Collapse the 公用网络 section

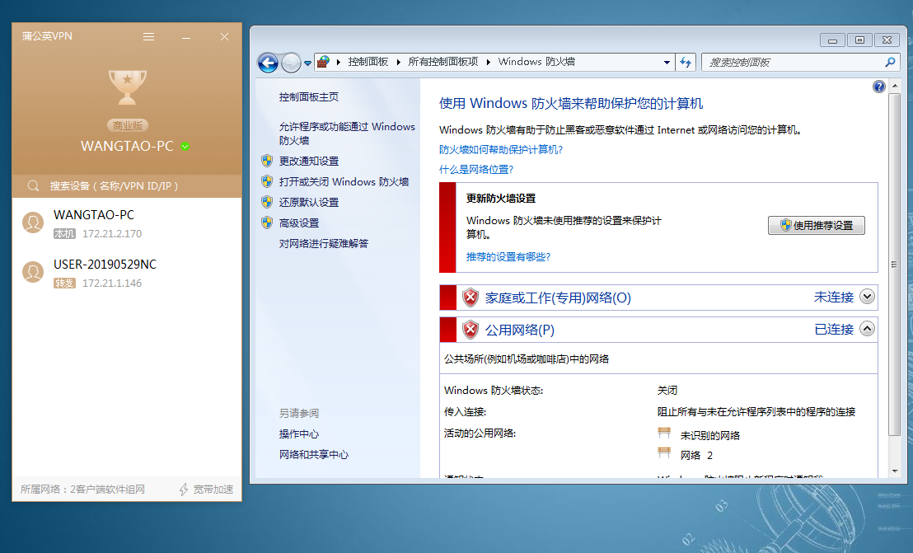tap(867, 329)
